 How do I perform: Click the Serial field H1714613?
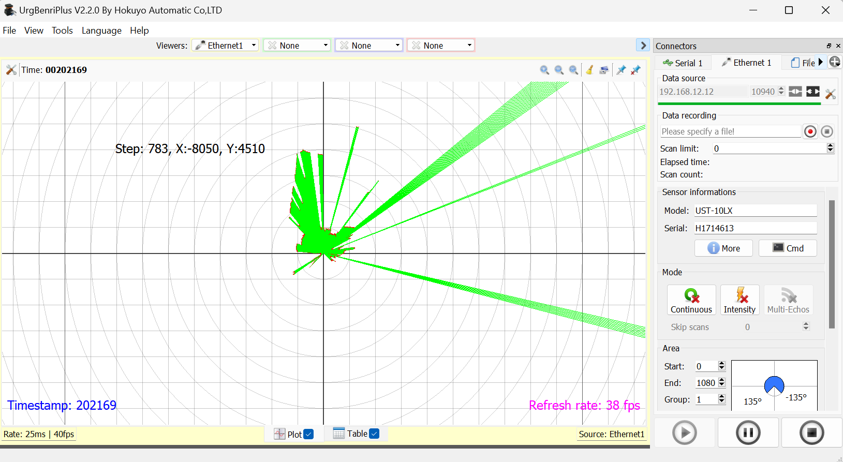pyautogui.click(x=756, y=228)
